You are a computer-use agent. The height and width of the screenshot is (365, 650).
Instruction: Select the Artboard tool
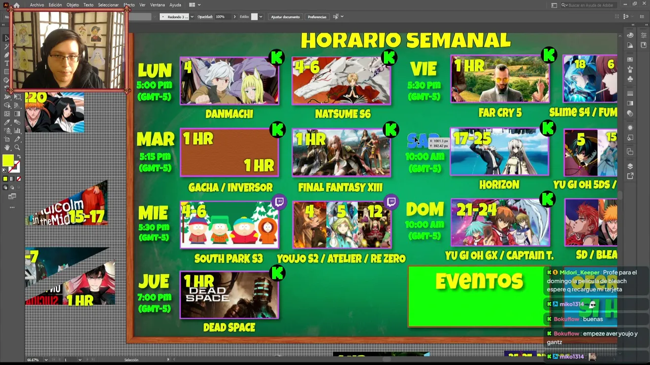(x=7, y=139)
